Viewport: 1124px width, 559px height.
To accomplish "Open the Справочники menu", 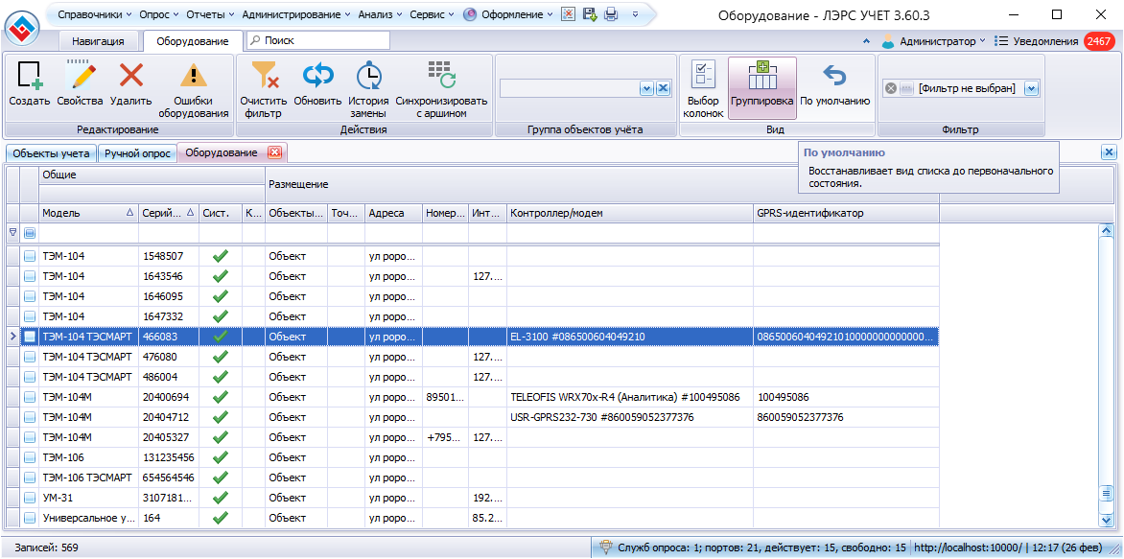I will coord(95,13).
